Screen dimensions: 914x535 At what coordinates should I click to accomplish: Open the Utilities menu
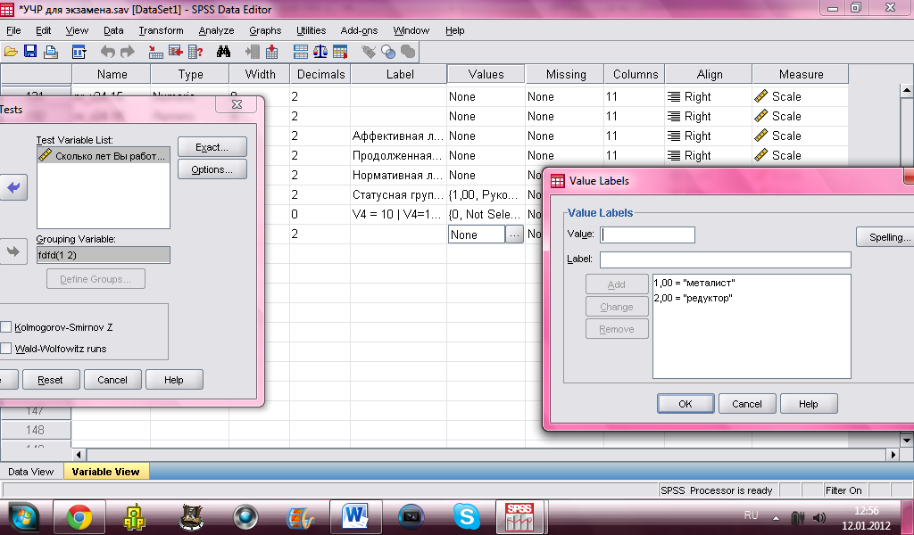(312, 30)
